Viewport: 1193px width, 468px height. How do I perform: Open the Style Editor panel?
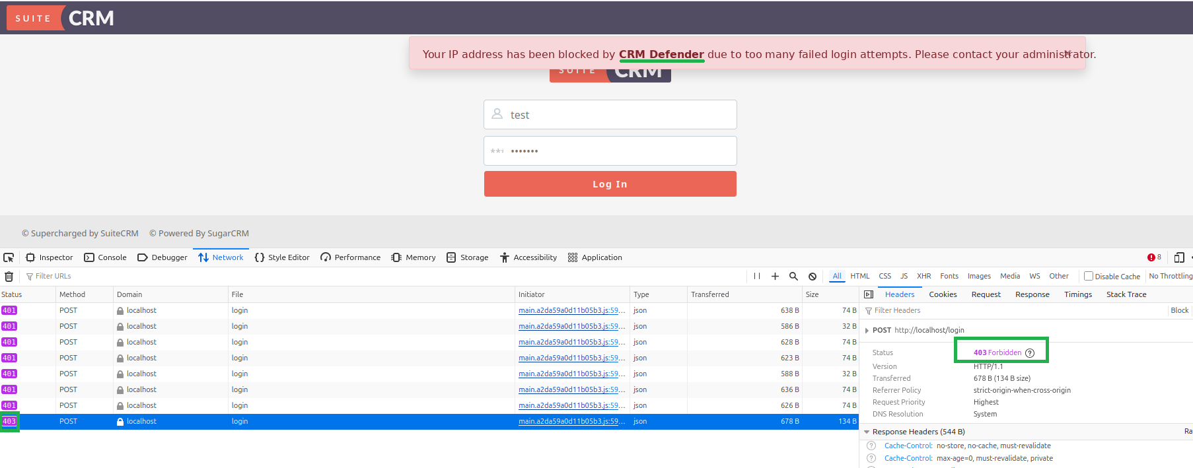point(282,257)
